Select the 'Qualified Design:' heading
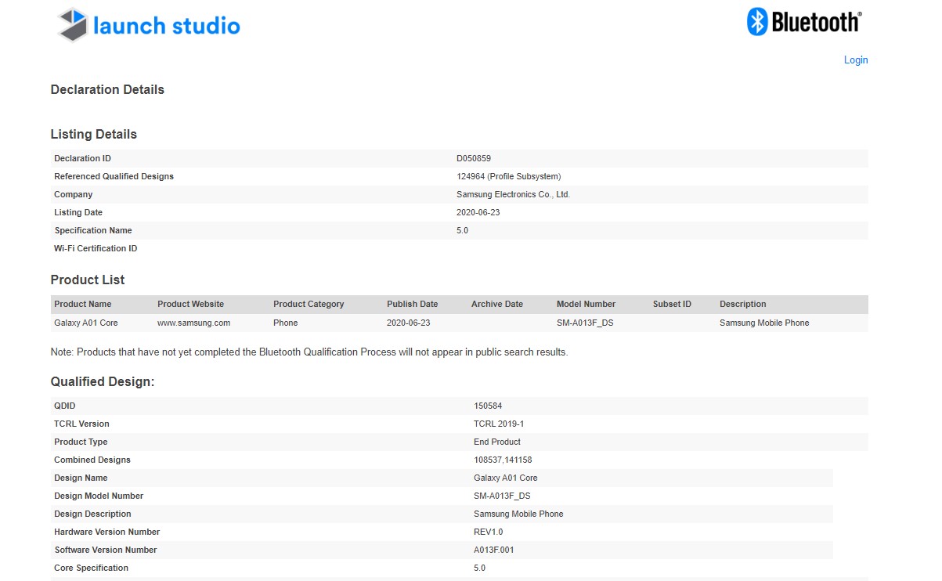 tap(103, 382)
